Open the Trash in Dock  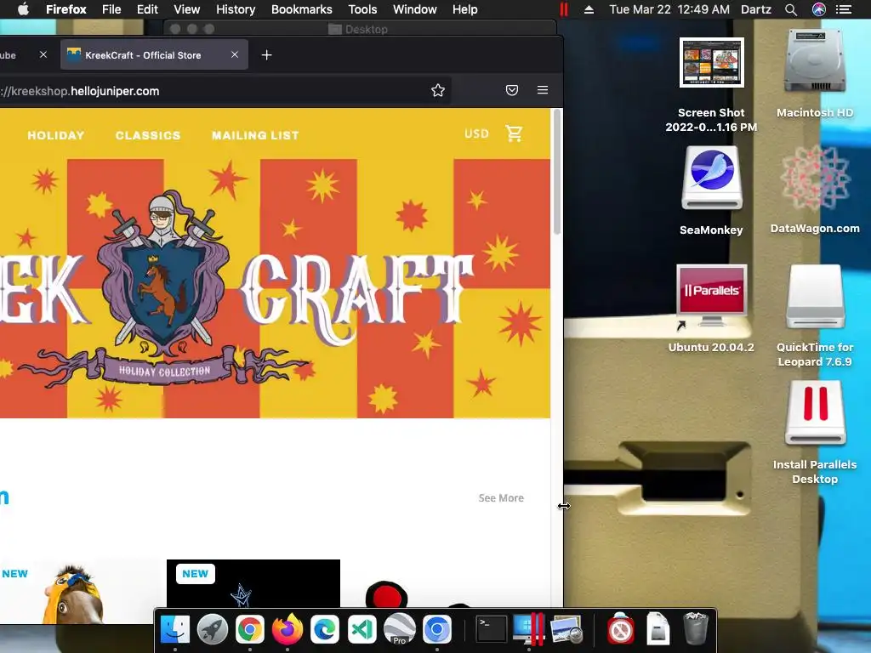tap(695, 630)
